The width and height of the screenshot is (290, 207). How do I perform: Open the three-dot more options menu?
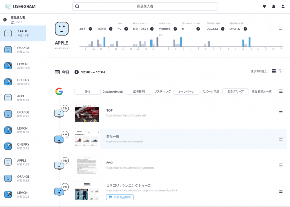[x=271, y=28]
